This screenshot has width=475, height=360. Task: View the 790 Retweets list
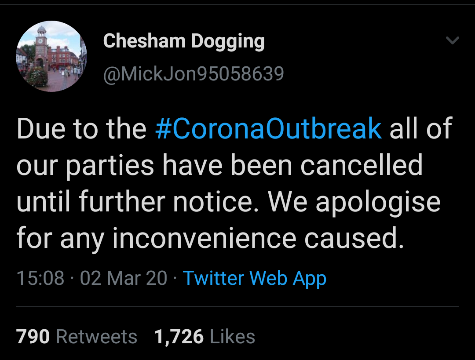point(77,337)
